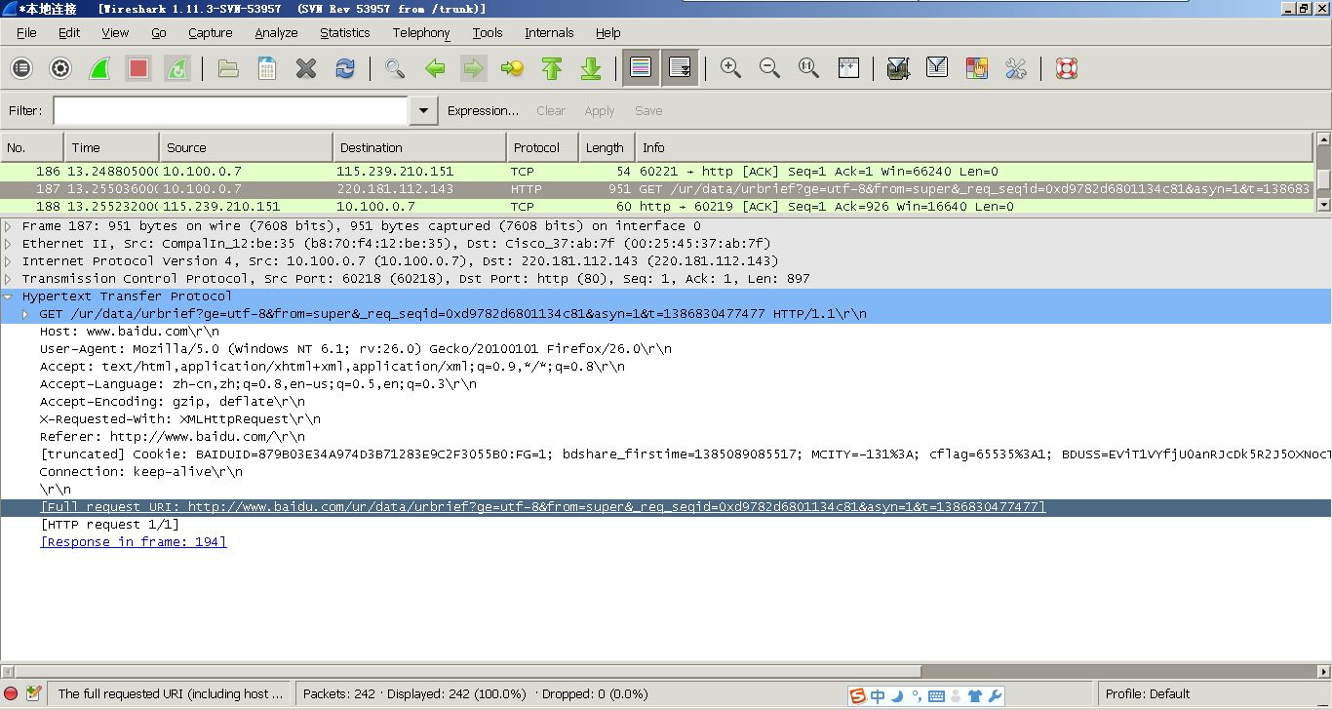Click inside the Filter text field
Viewport: 1332px width, 710px height.
tap(230, 111)
